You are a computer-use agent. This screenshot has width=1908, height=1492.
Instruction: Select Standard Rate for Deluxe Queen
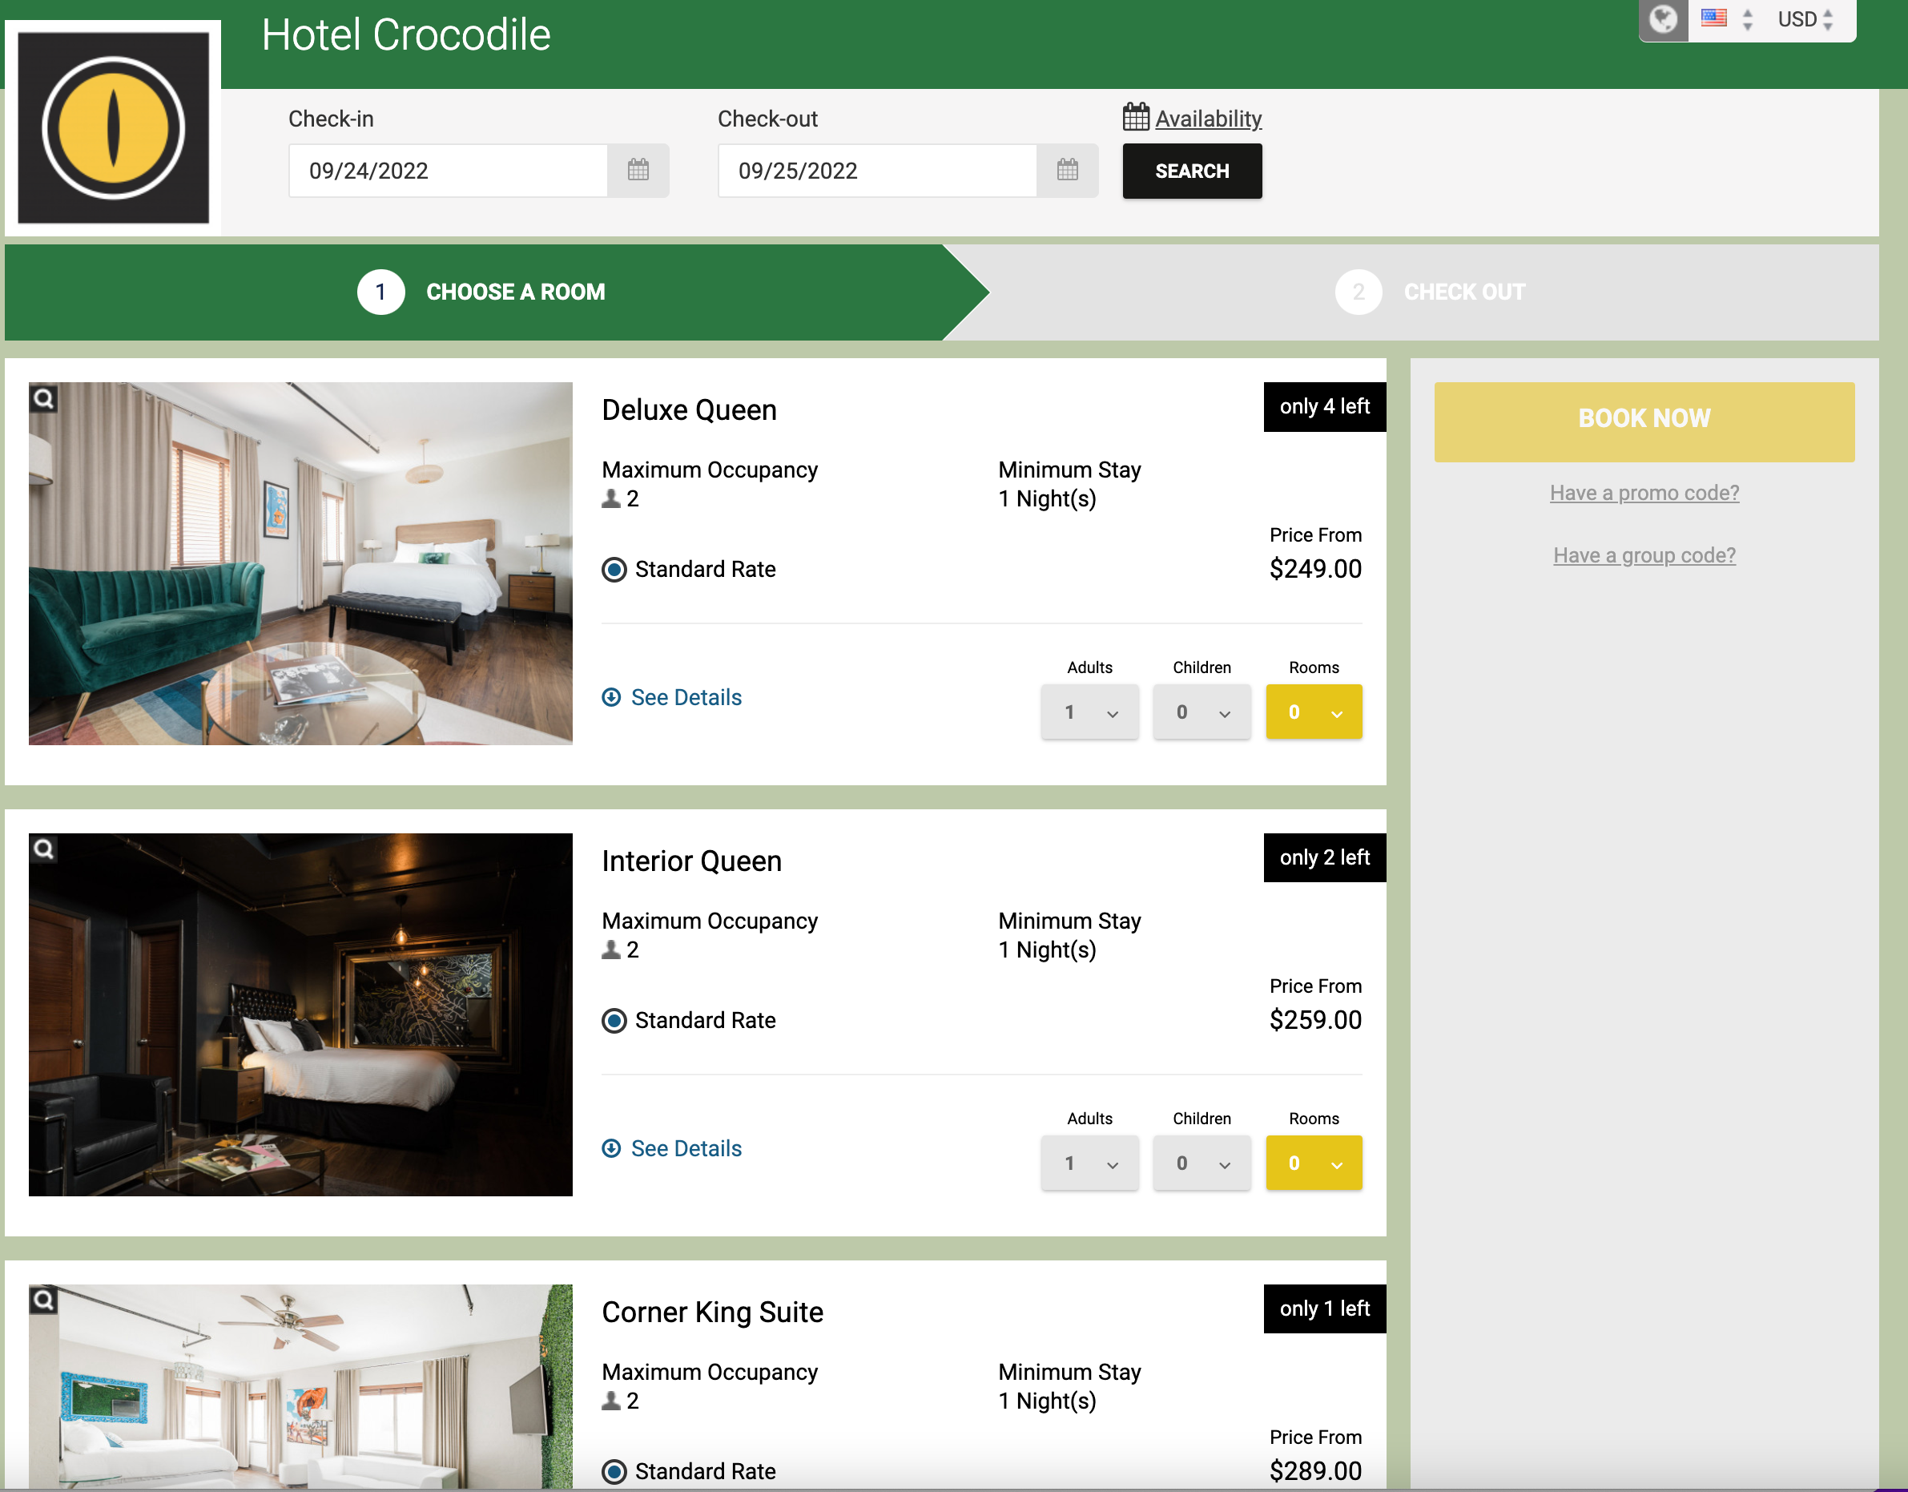(614, 570)
